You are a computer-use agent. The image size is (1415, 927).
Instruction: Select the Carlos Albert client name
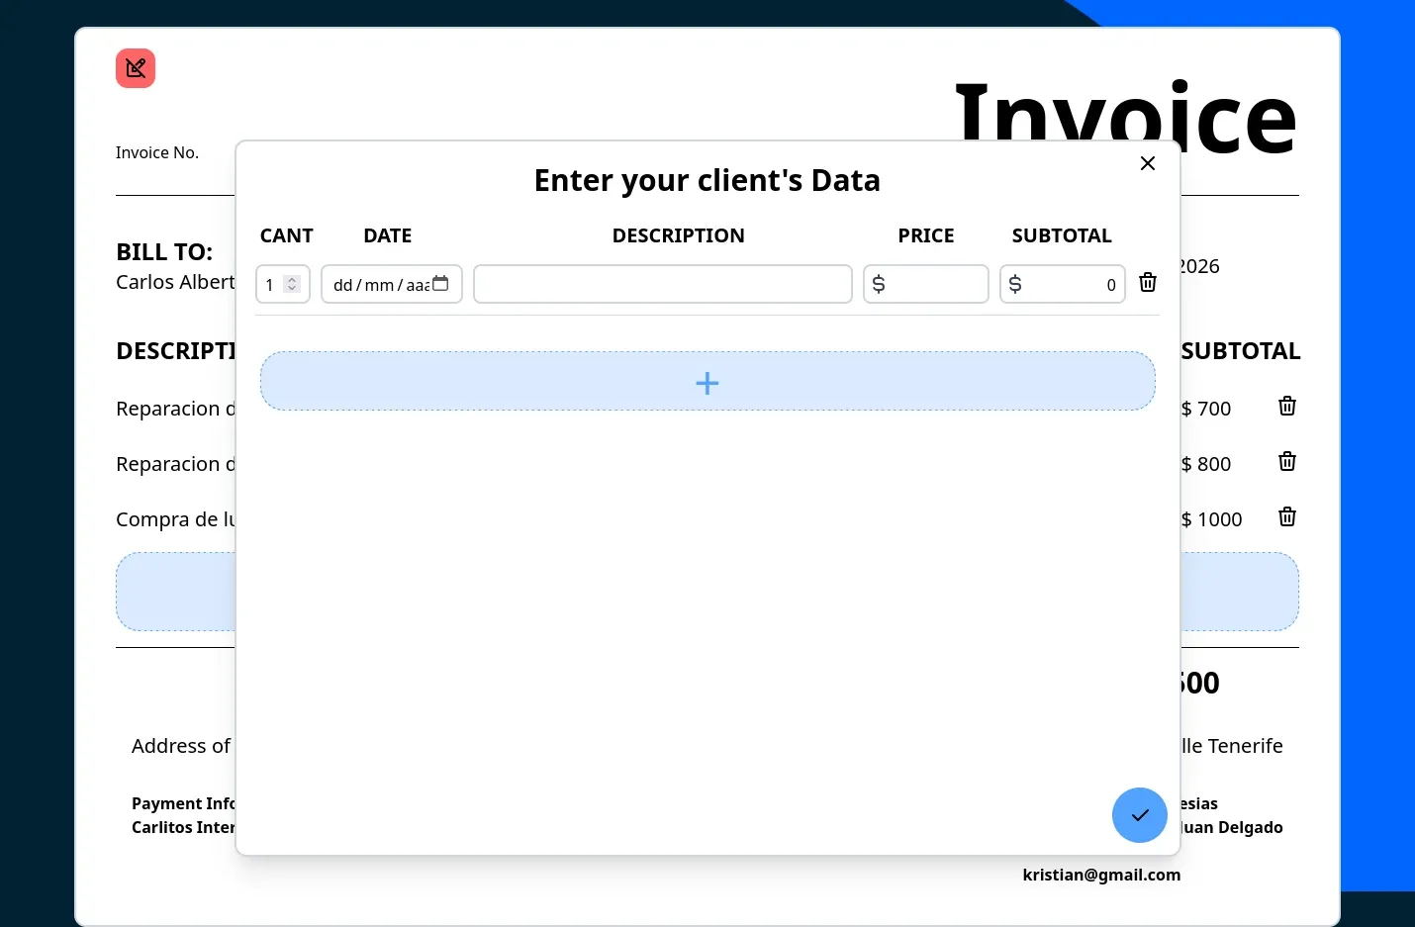pos(175,282)
